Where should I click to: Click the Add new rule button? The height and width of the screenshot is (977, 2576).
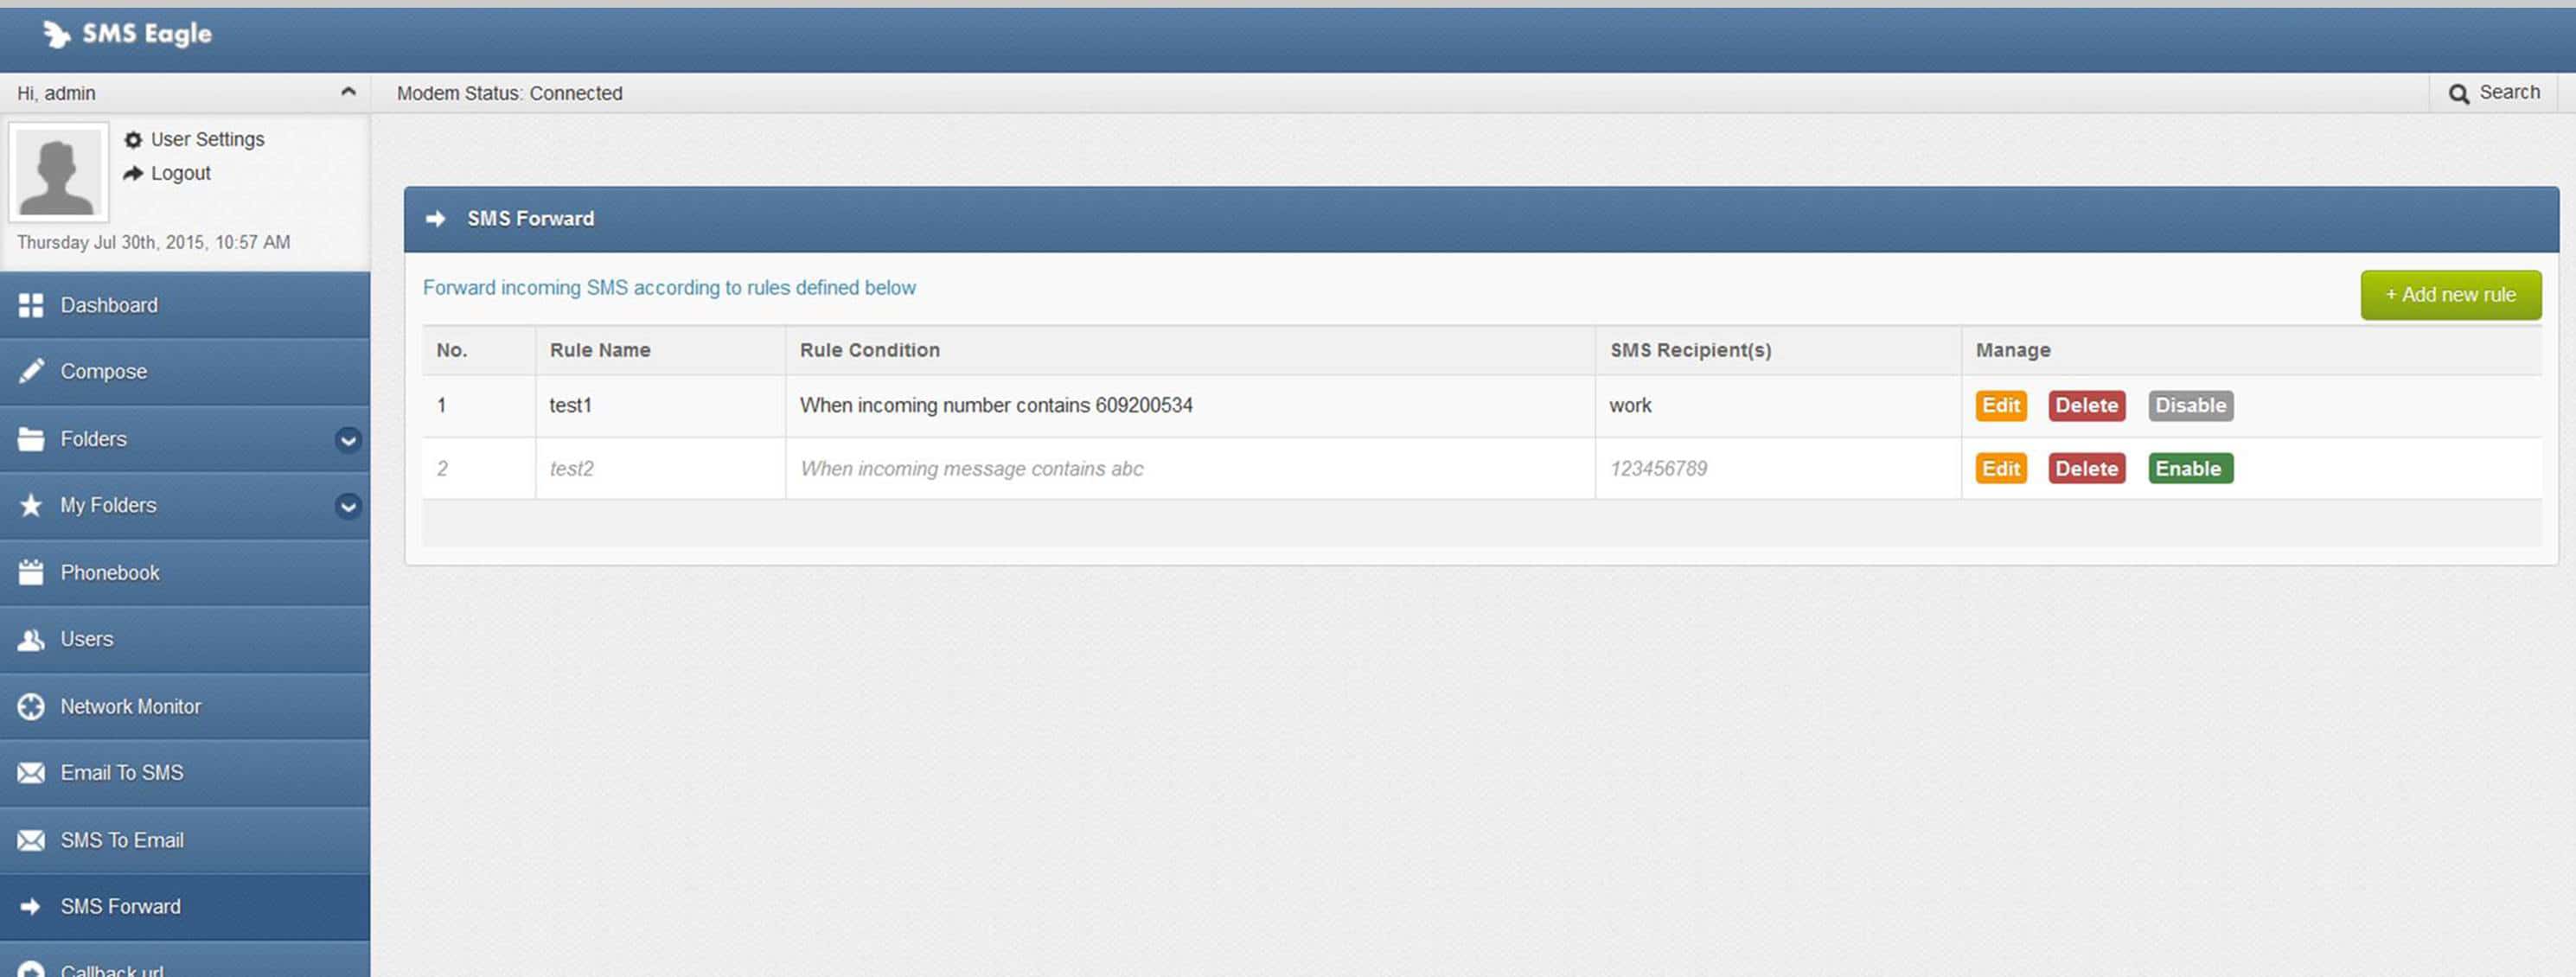pos(2450,295)
